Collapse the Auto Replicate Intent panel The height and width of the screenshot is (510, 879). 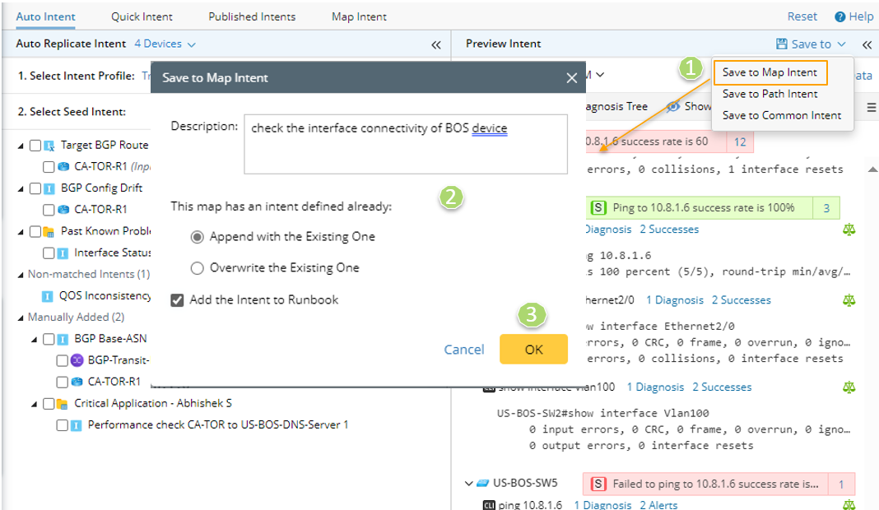435,45
